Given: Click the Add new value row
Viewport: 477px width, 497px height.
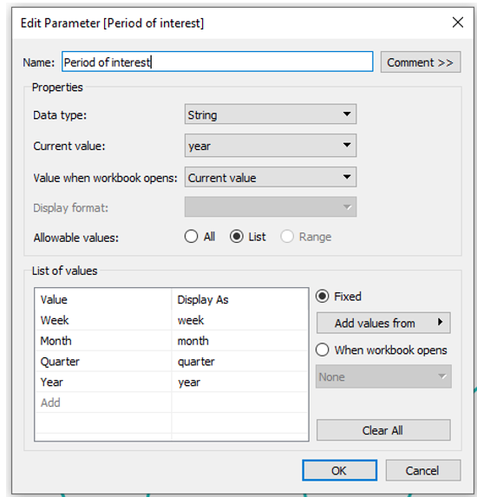Looking at the screenshot, I should (172, 402).
